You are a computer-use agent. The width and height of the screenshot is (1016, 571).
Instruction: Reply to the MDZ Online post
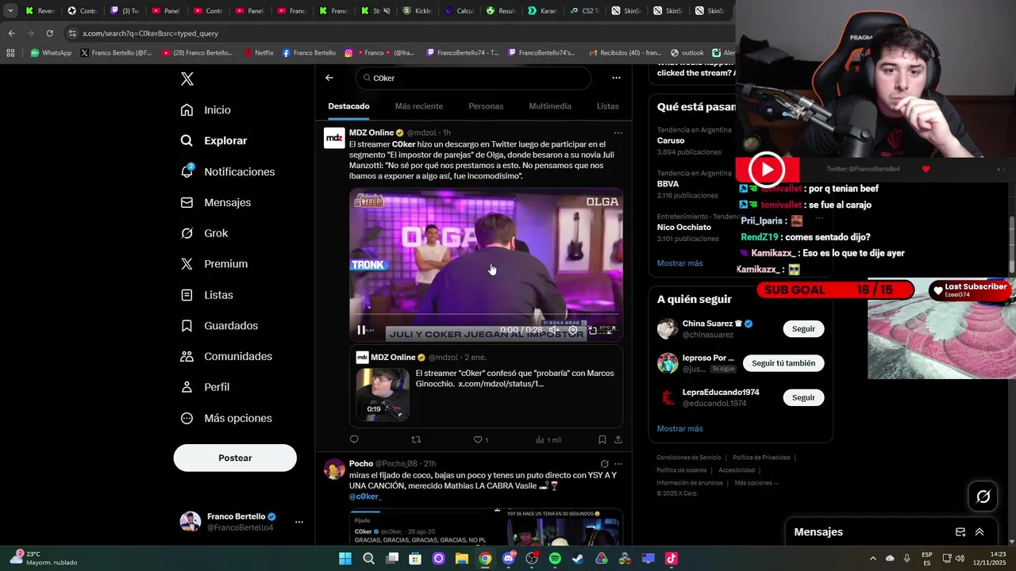(354, 439)
